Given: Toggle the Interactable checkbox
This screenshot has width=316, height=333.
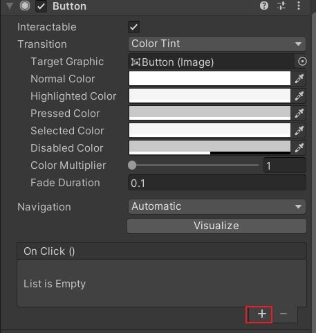Looking at the screenshot, I should pyautogui.click(x=133, y=27).
